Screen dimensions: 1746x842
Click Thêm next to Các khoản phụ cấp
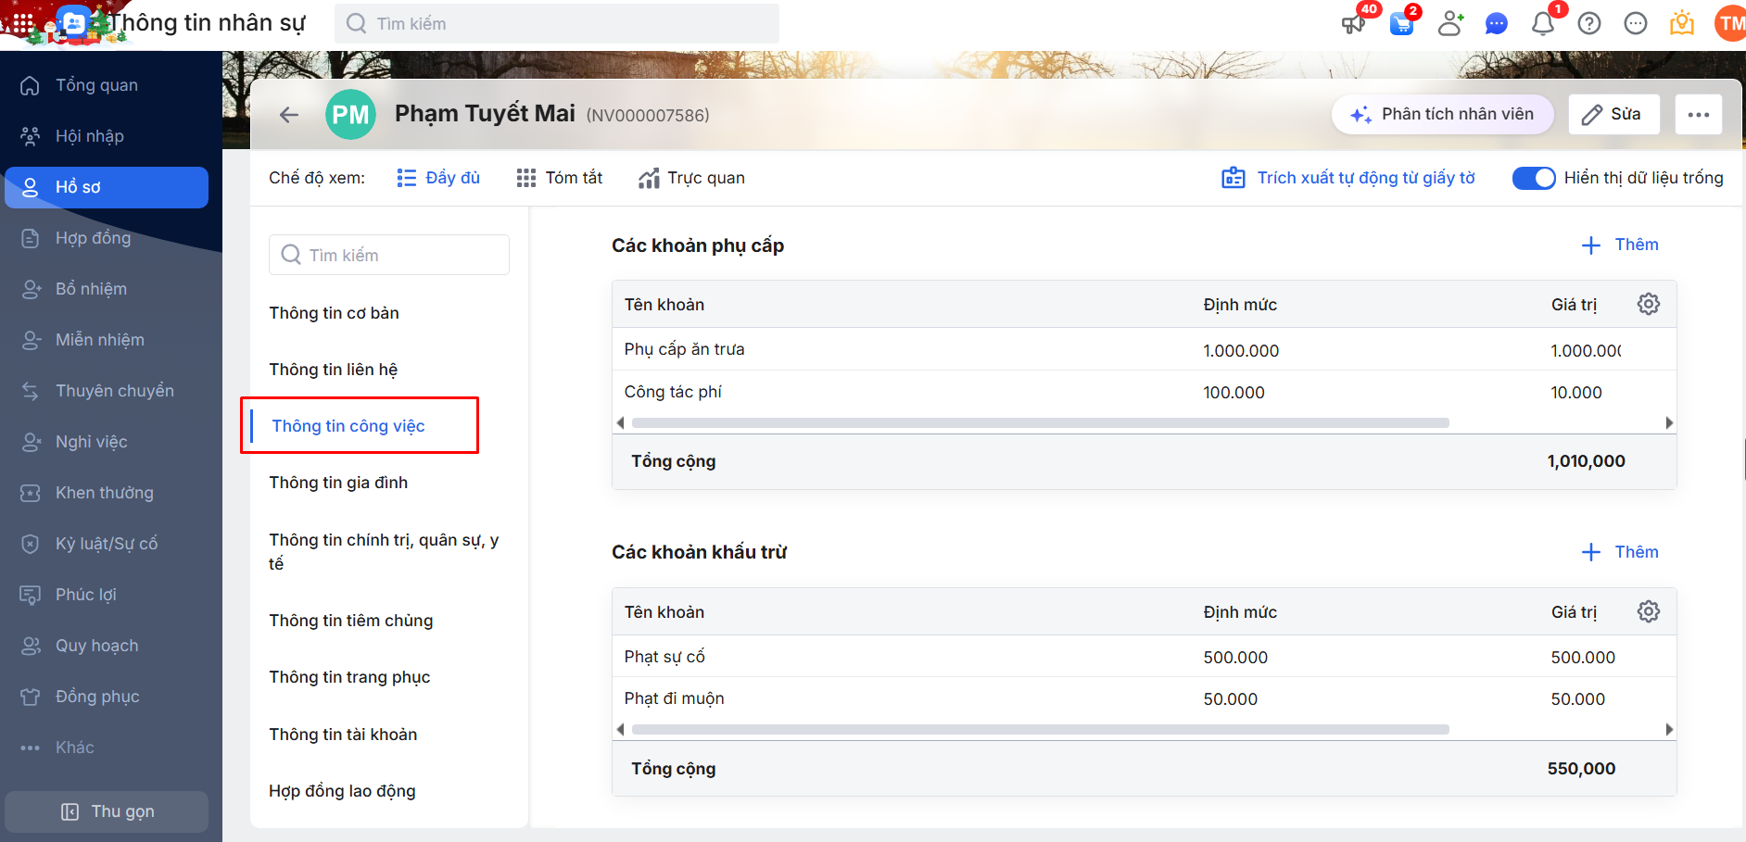coord(1620,245)
